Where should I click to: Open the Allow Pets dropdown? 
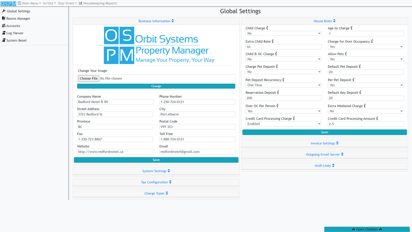click(366, 59)
